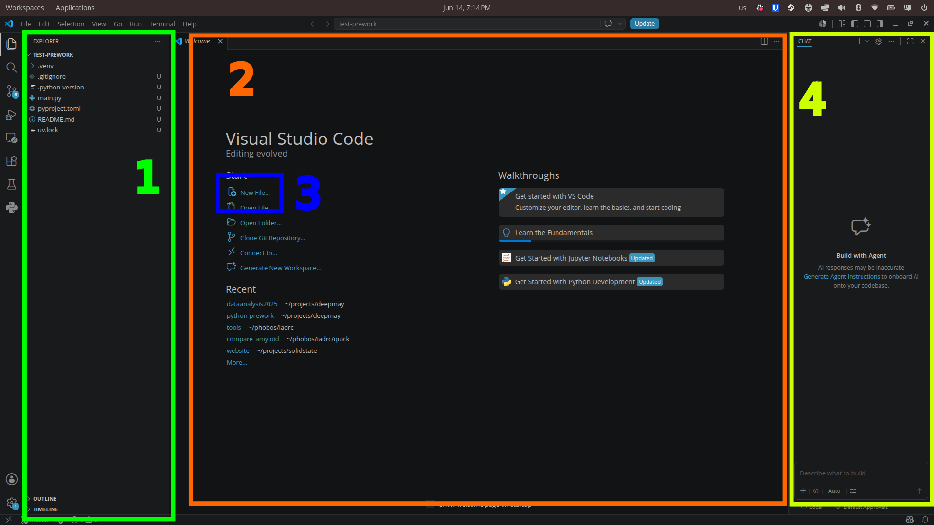
Task: Open Copilot dropdown chevron in command center
Action: tap(620, 24)
